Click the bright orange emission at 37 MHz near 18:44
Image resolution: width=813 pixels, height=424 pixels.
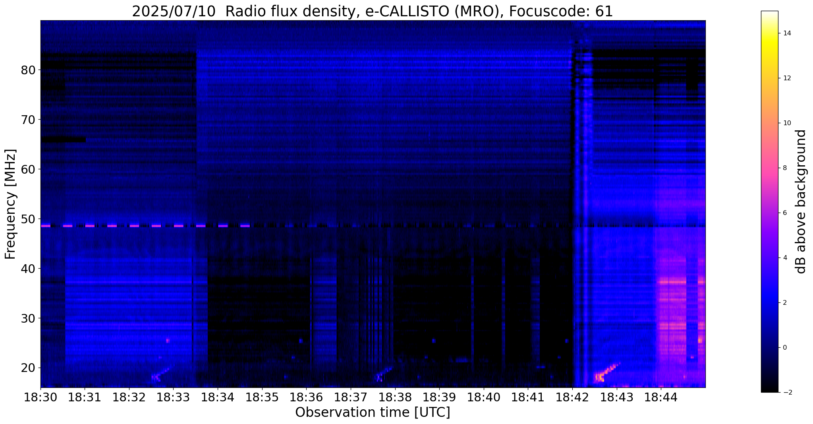tap(672, 282)
